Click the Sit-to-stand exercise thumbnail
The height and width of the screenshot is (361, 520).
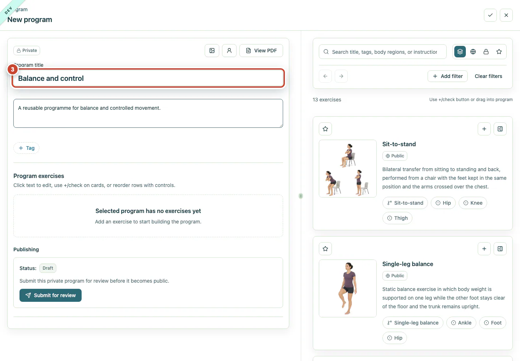348,169
